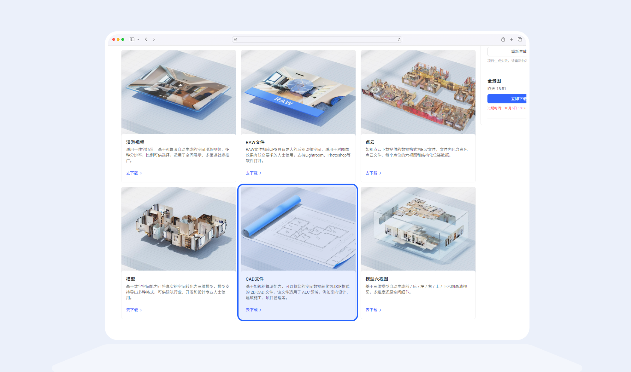The height and width of the screenshot is (372, 631).
Task: Click the page settings icon in the address bar
Action: 235,39
